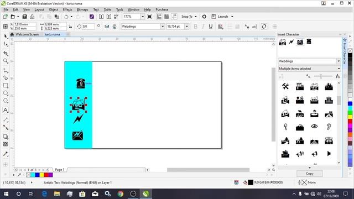354x199 pixels.
Task: Open Windows Start menu
Action: (x=6, y=194)
